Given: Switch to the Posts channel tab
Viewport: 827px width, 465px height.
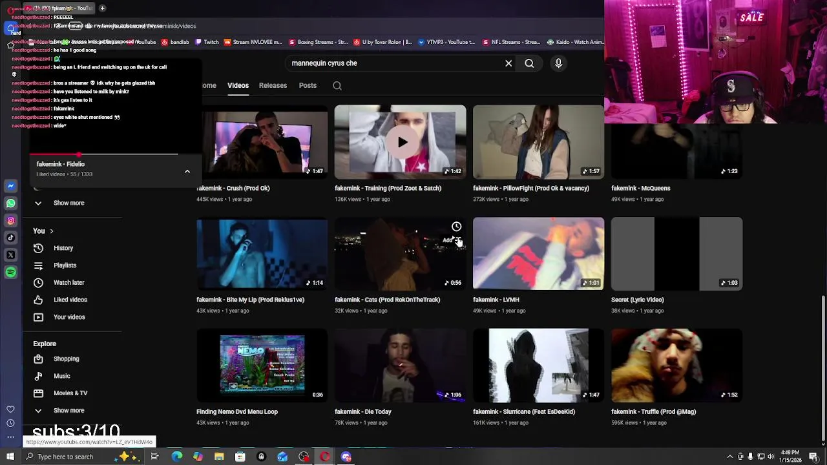Looking at the screenshot, I should coord(308,85).
